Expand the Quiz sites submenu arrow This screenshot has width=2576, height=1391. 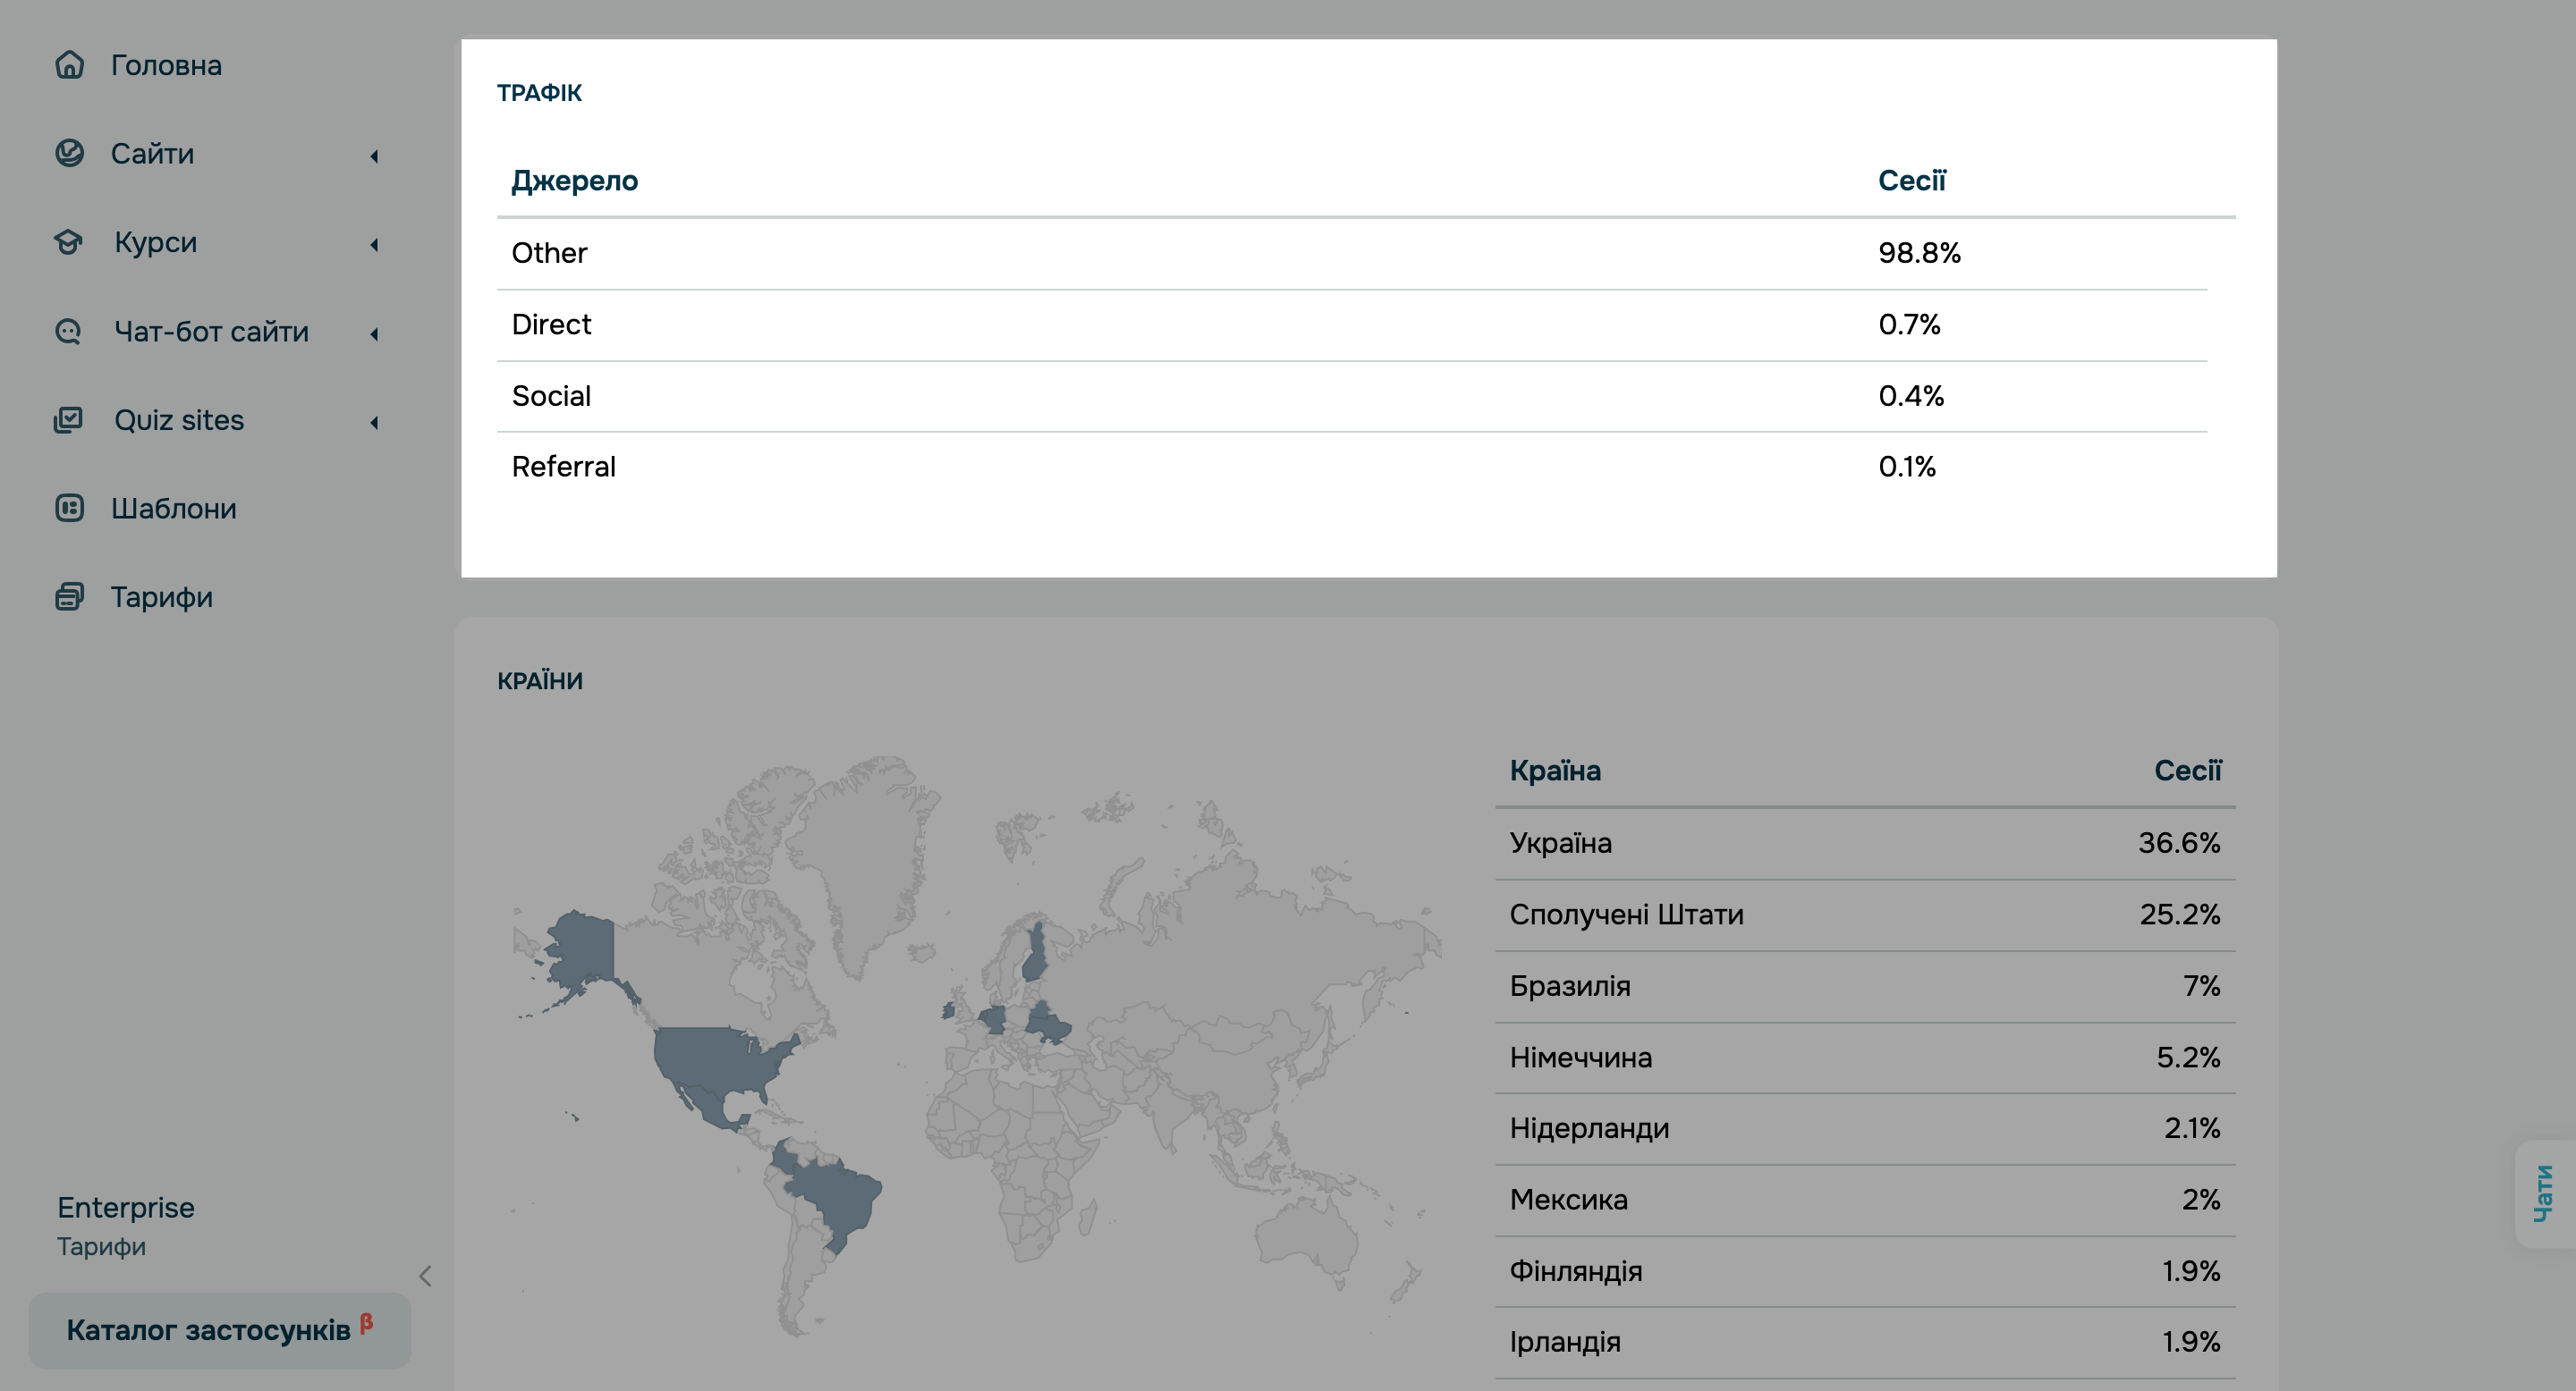point(375,423)
